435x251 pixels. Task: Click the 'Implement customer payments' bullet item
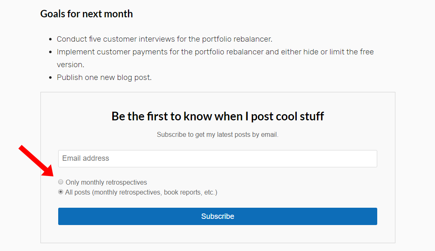point(215,58)
